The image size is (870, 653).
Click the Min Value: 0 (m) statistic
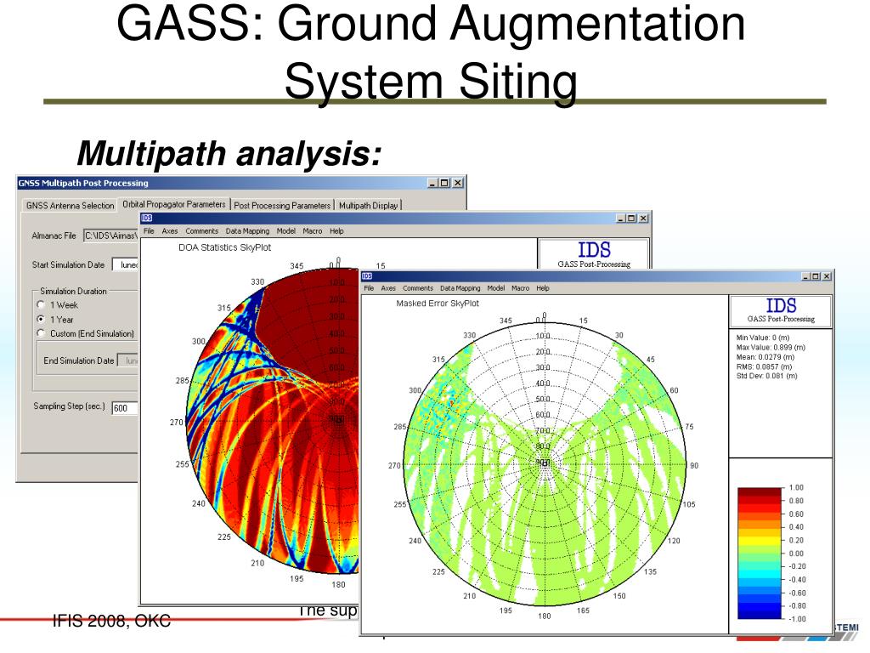pos(762,337)
